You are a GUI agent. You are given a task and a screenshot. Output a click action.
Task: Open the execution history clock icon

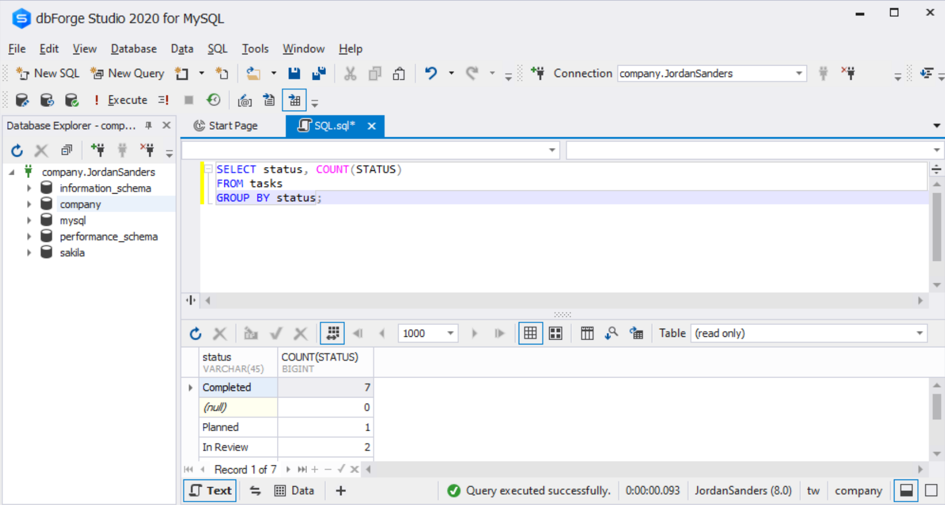[213, 100]
